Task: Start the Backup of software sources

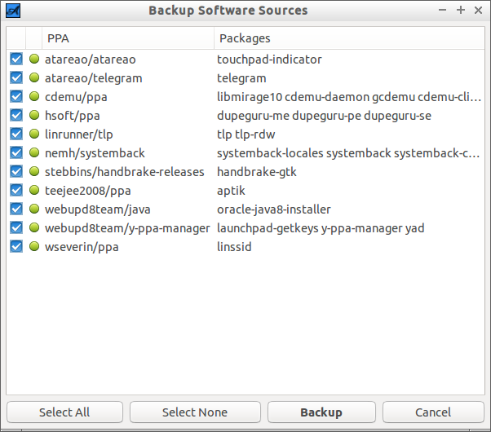Action: (321, 412)
